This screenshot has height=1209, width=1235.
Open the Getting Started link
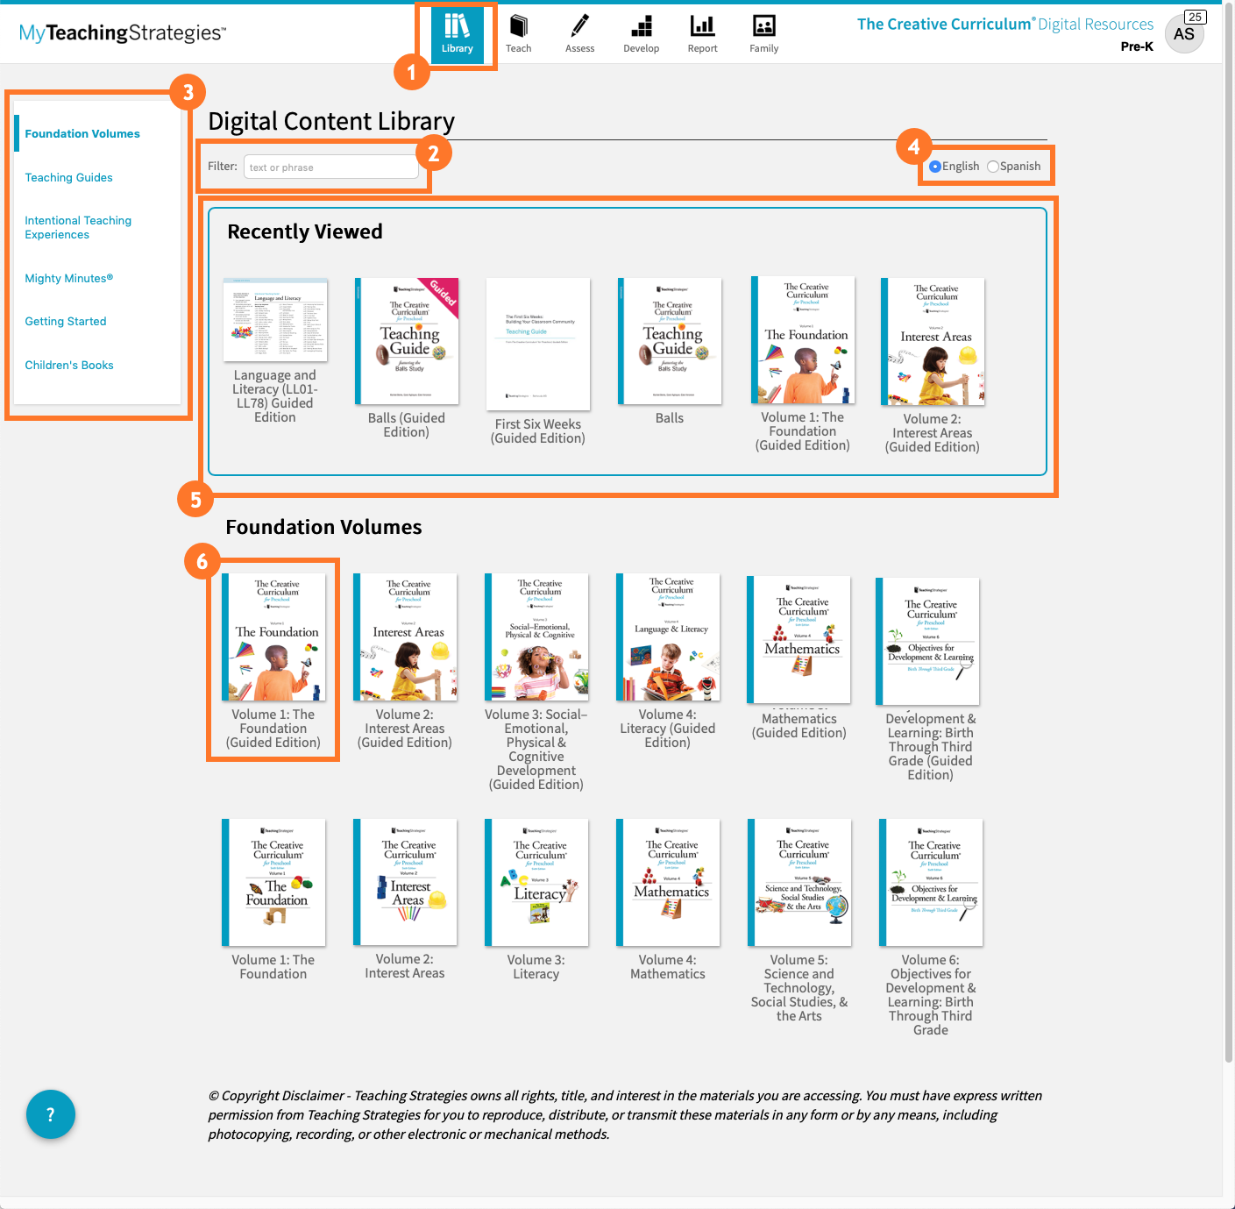coord(65,321)
